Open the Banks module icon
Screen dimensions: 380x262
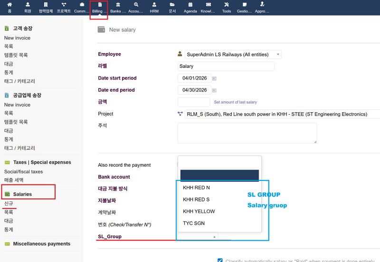click(x=118, y=5)
